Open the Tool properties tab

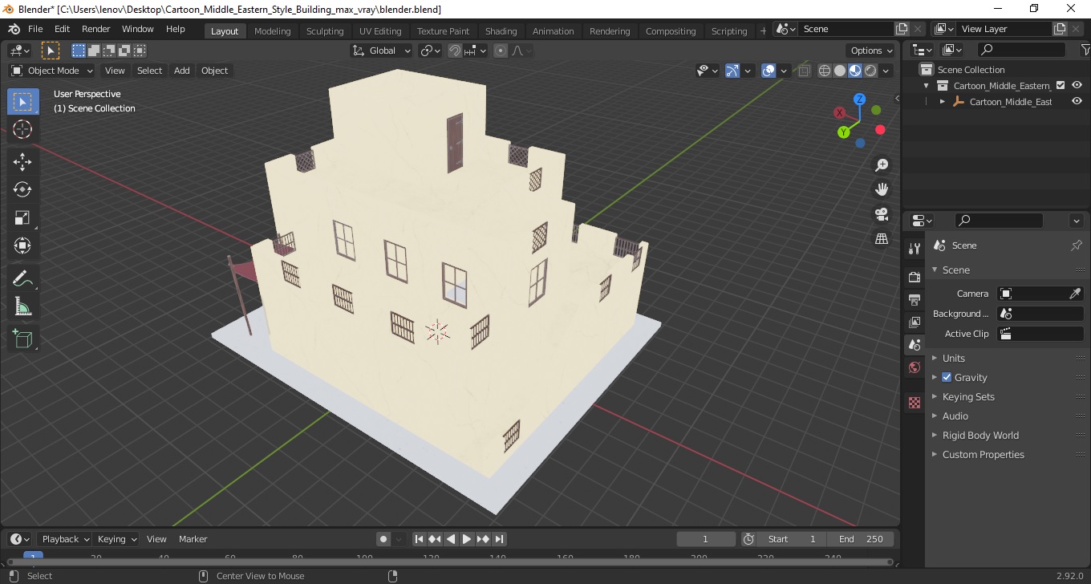[915, 249]
